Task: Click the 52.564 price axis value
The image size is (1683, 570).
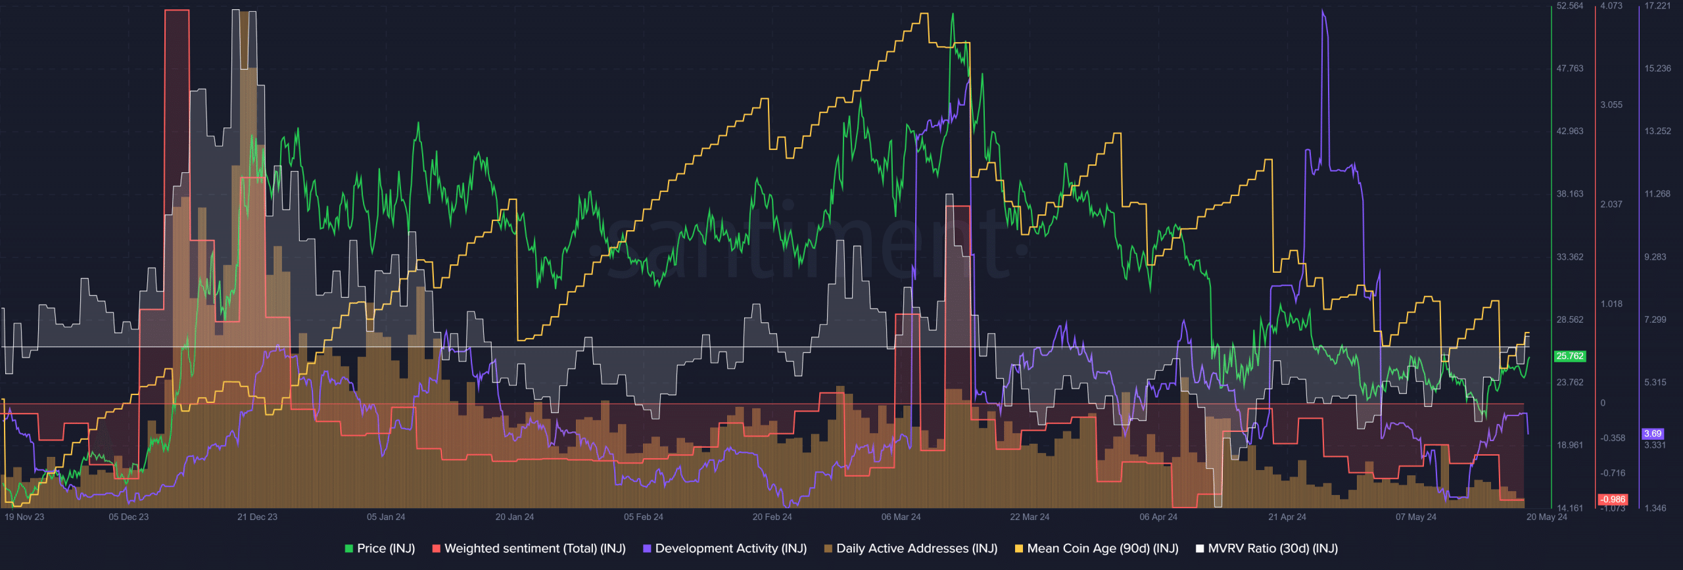Action: pos(1570,6)
